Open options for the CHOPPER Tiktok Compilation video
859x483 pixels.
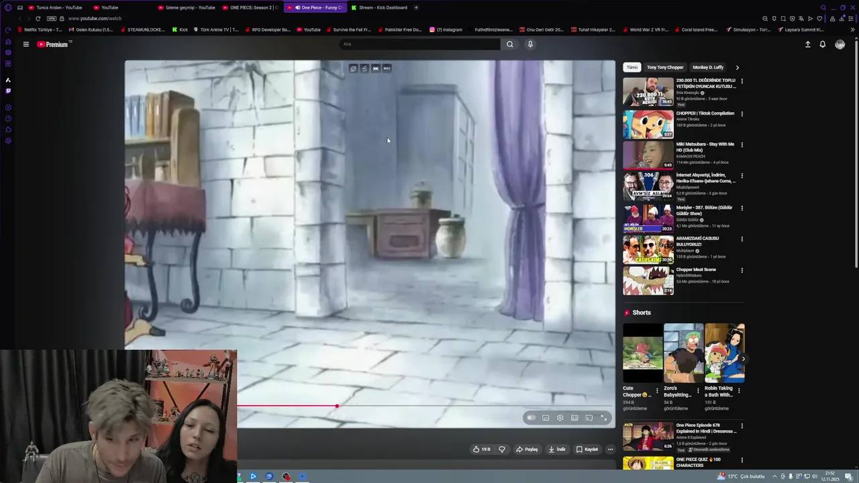coord(742,114)
